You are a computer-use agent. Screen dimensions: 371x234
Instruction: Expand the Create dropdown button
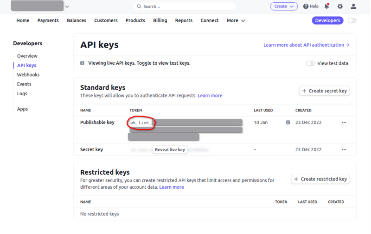[x=284, y=6]
